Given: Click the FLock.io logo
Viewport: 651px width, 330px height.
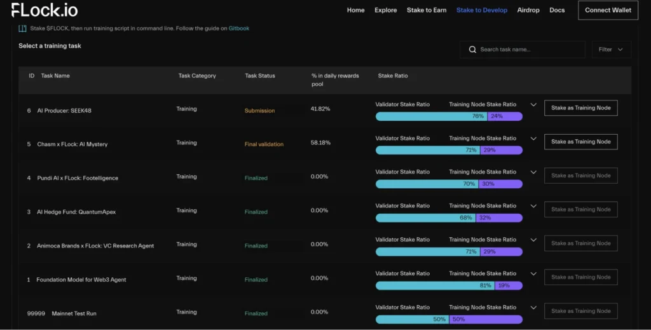Looking at the screenshot, I should click(45, 10).
